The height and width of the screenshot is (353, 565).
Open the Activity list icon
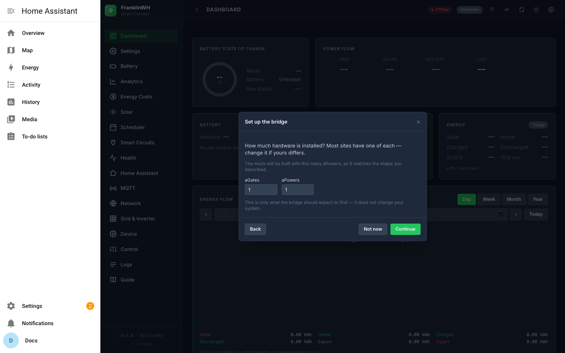point(11,85)
